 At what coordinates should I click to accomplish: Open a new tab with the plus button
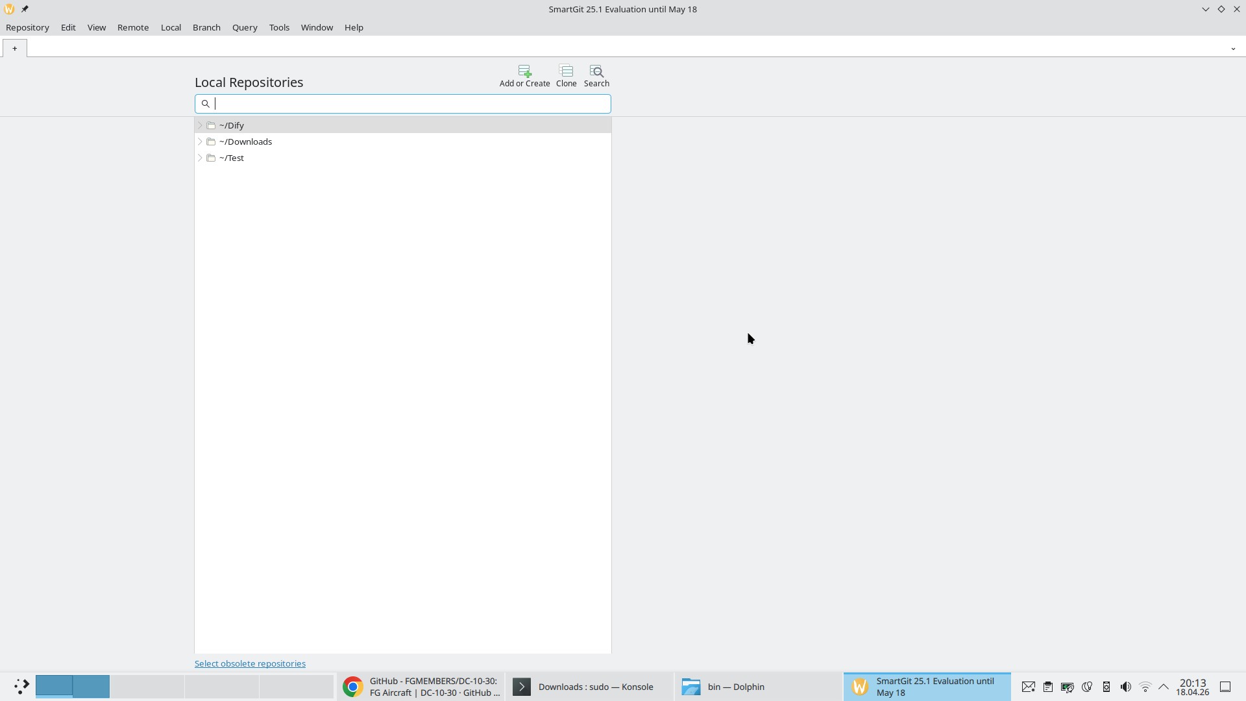(x=14, y=48)
